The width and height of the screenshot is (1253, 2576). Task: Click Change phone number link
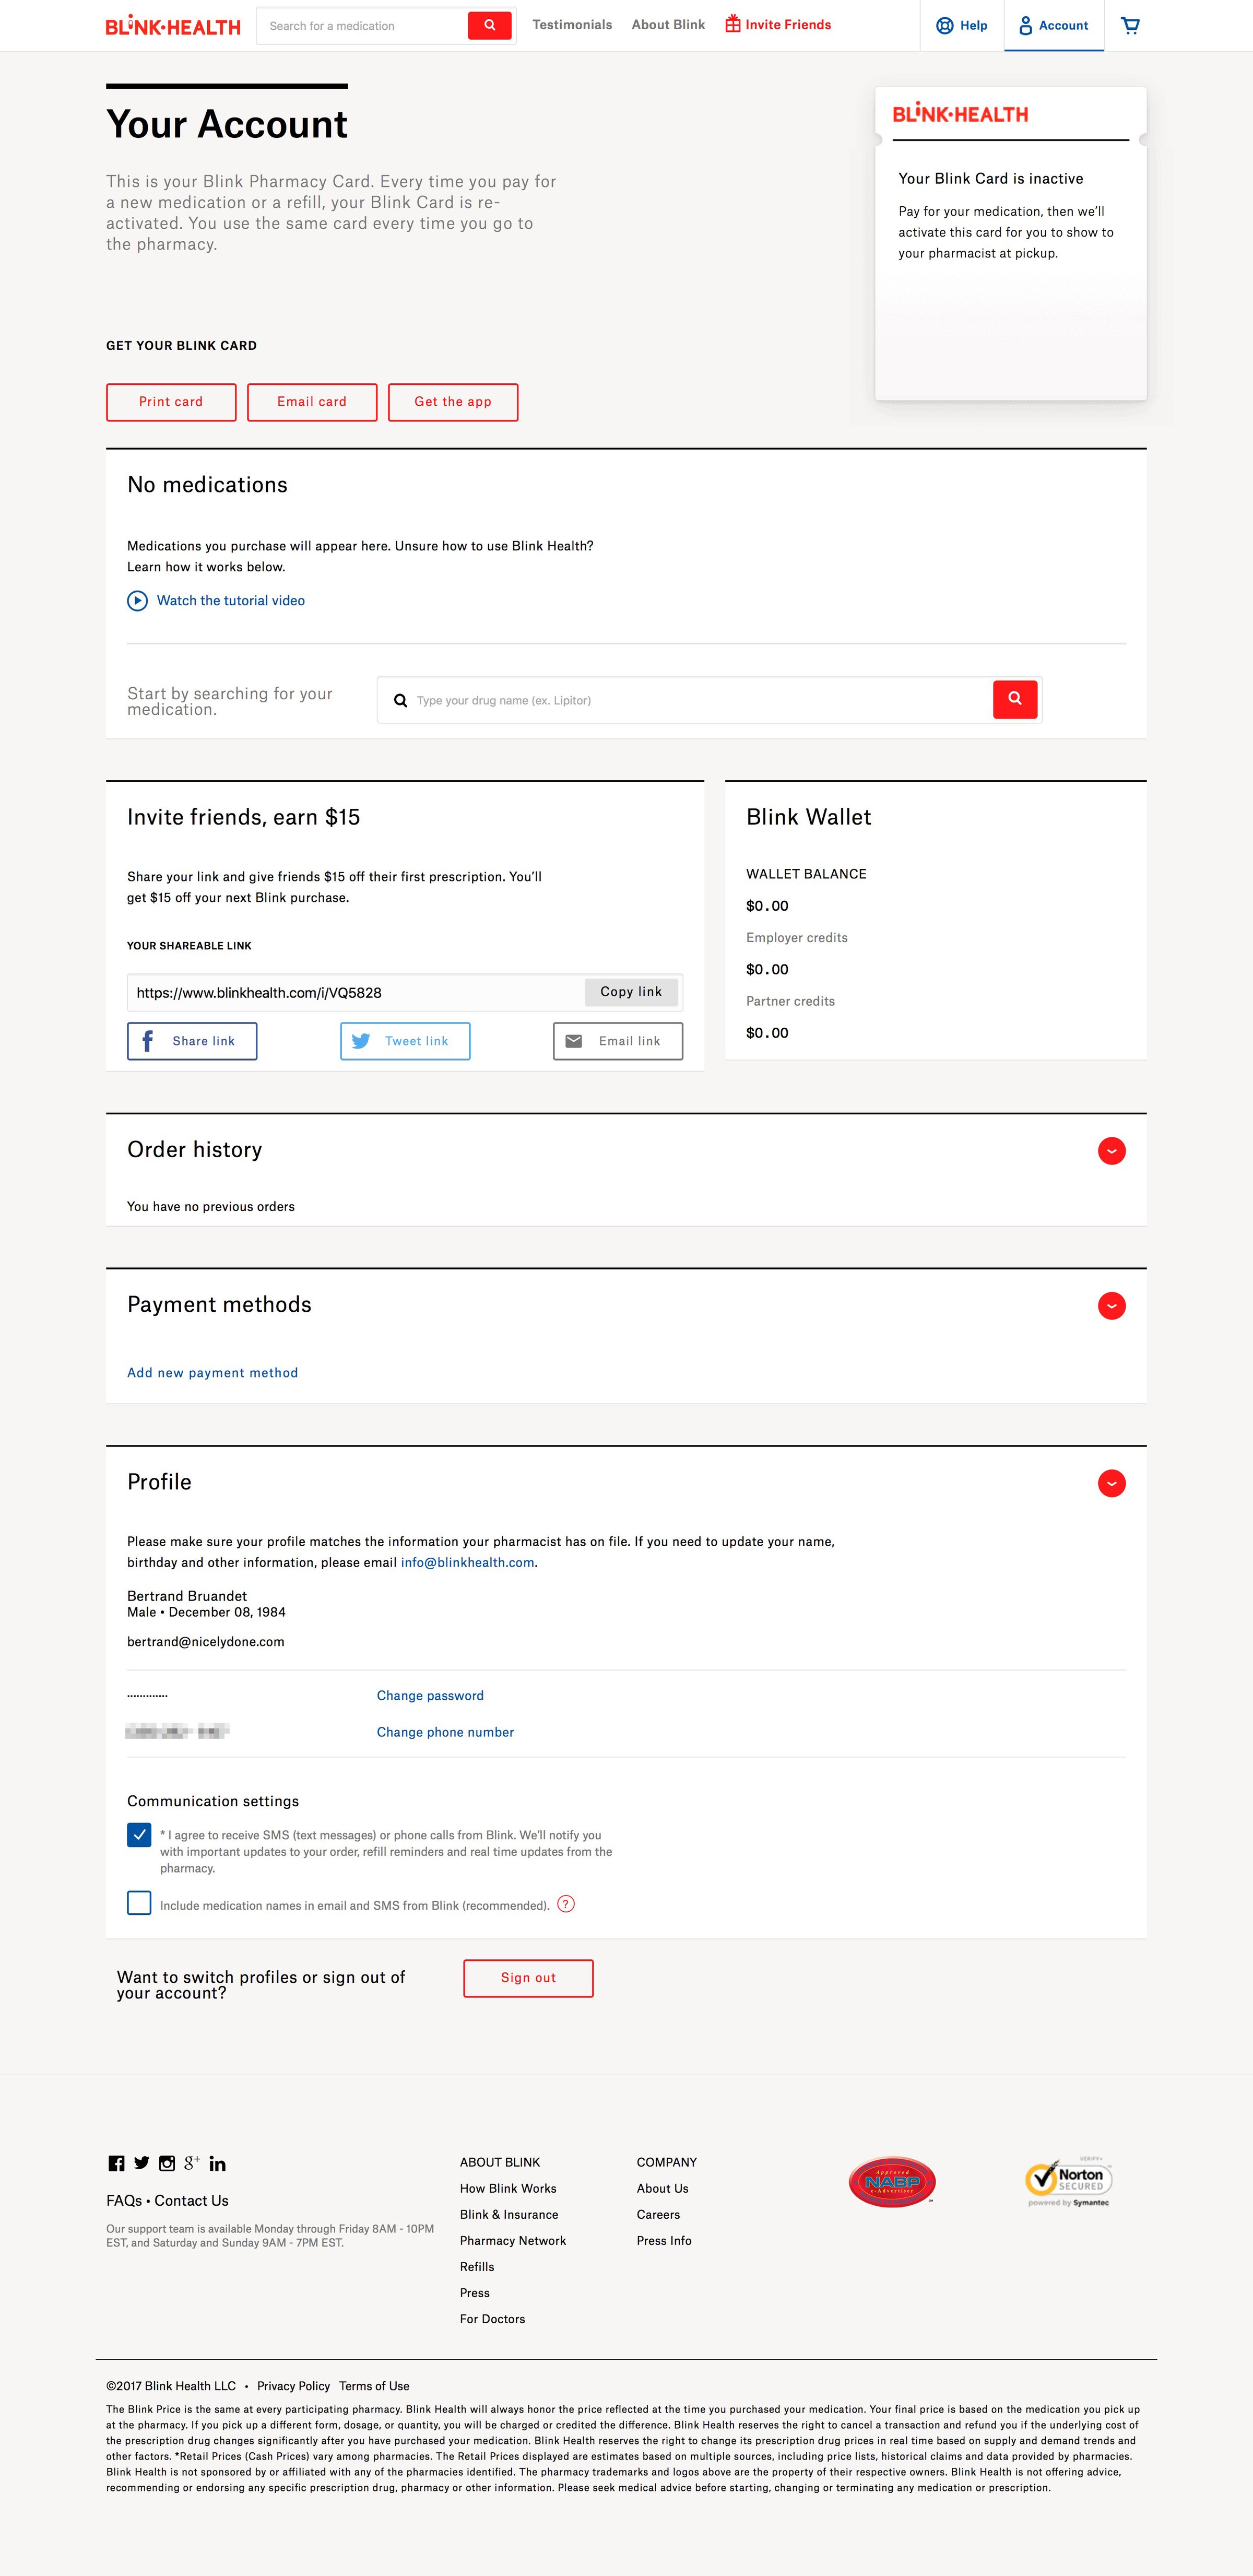(445, 1733)
